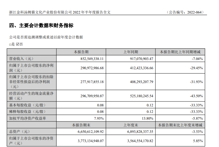Select the value 13.80%
This screenshot has height=147, width=219.
point(148,118)
